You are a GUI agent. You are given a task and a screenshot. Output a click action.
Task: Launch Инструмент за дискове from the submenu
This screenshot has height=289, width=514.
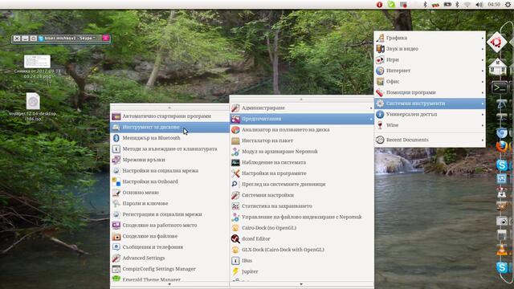pyautogui.click(x=169, y=127)
